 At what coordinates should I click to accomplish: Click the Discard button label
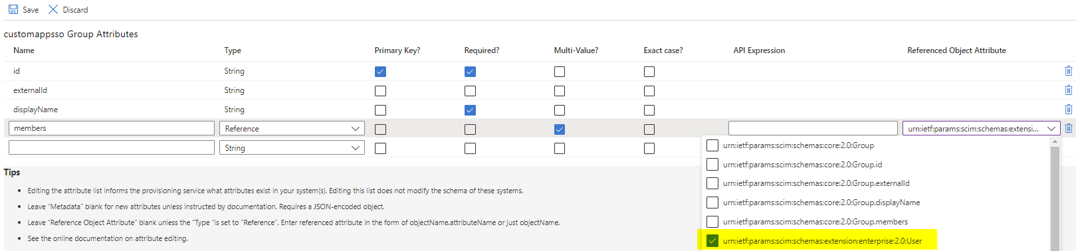click(75, 10)
